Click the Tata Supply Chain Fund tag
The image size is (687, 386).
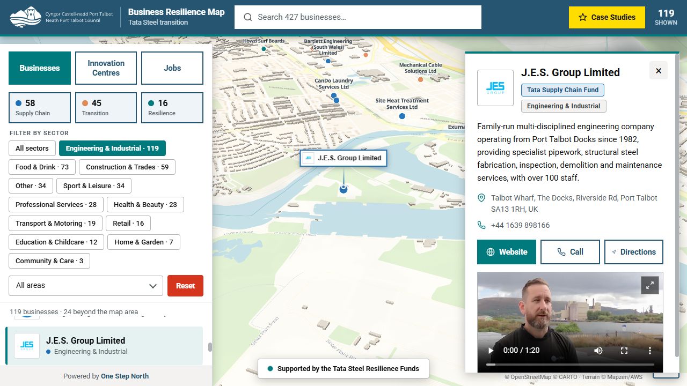point(562,90)
